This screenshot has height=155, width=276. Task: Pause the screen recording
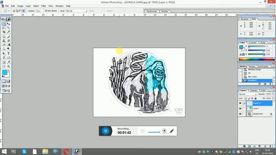pyautogui.click(x=106, y=131)
